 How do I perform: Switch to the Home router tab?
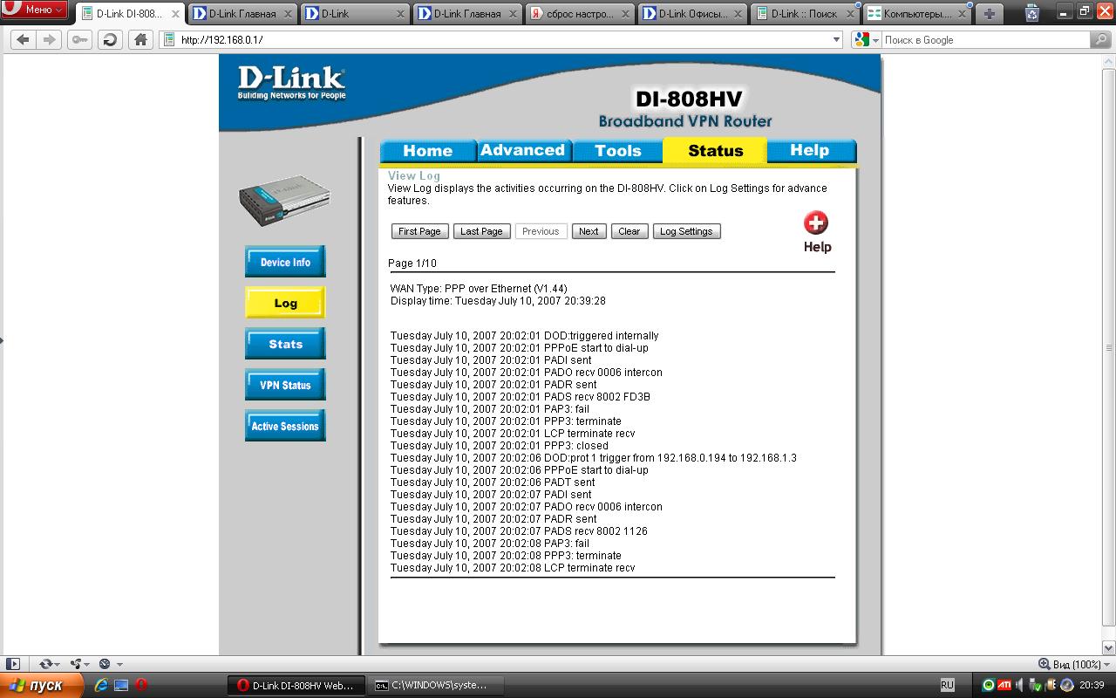tap(428, 151)
